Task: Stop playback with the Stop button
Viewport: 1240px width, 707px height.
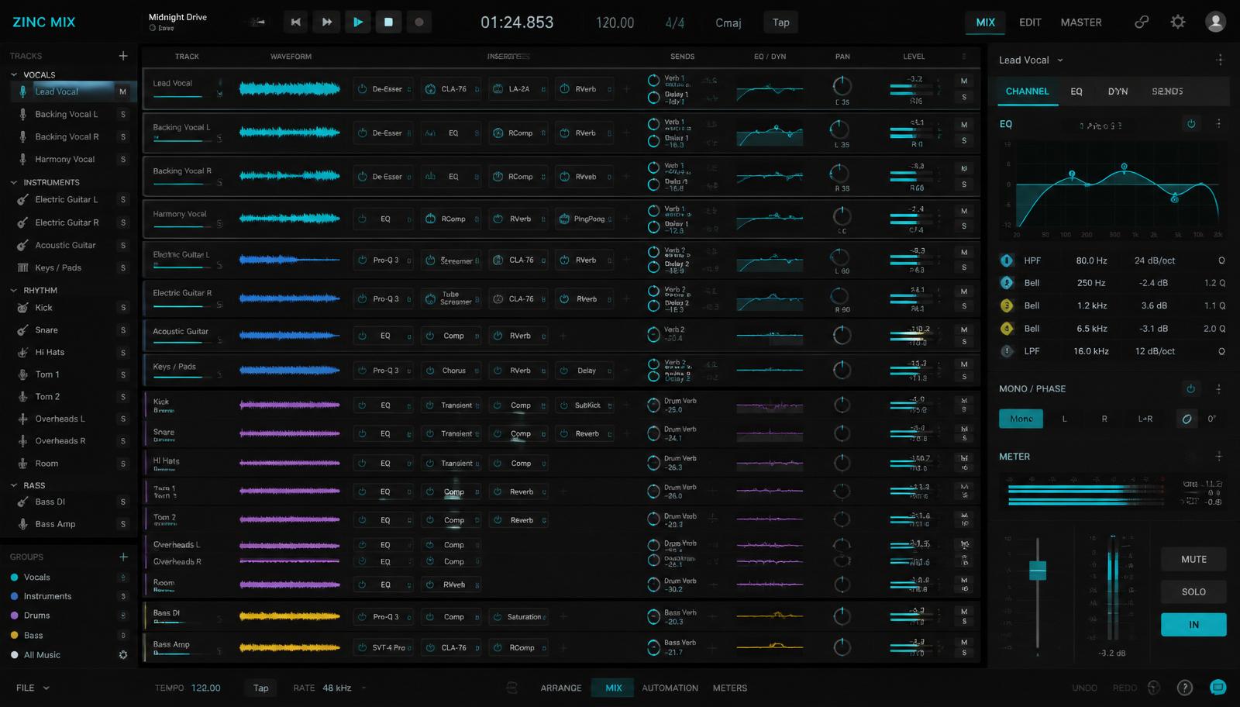Action: click(x=388, y=22)
